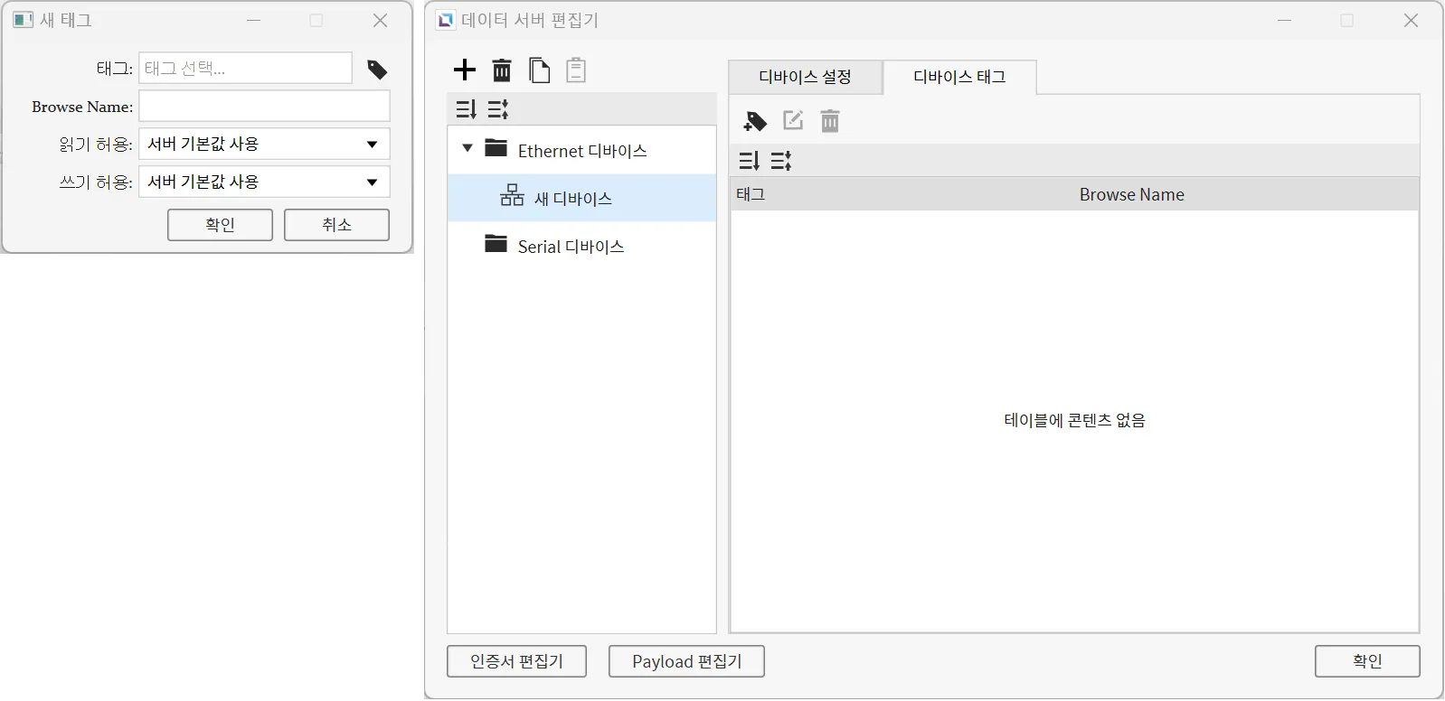Expand all rows in device tag table
Image resolution: width=1445 pixels, height=701 pixels.
click(750, 161)
